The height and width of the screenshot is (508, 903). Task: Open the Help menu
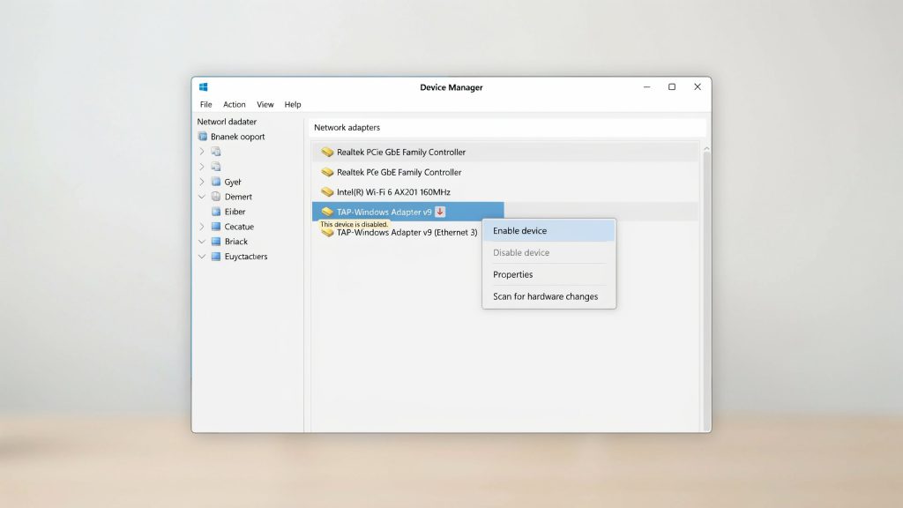tap(293, 104)
